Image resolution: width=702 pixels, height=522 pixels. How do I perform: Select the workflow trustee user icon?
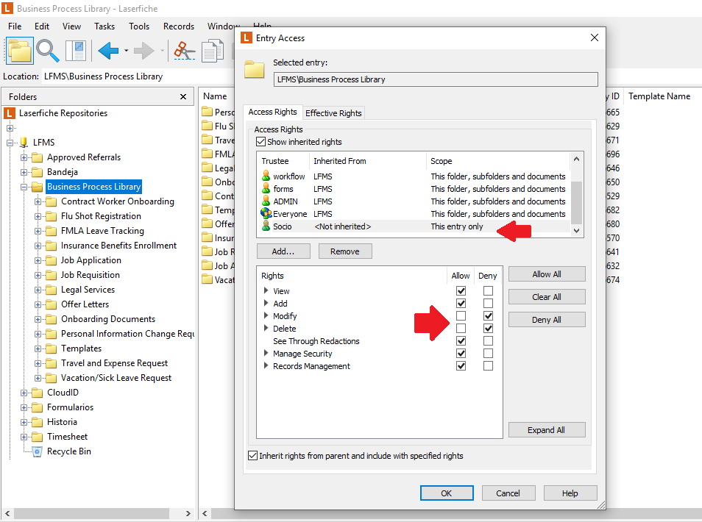click(266, 176)
